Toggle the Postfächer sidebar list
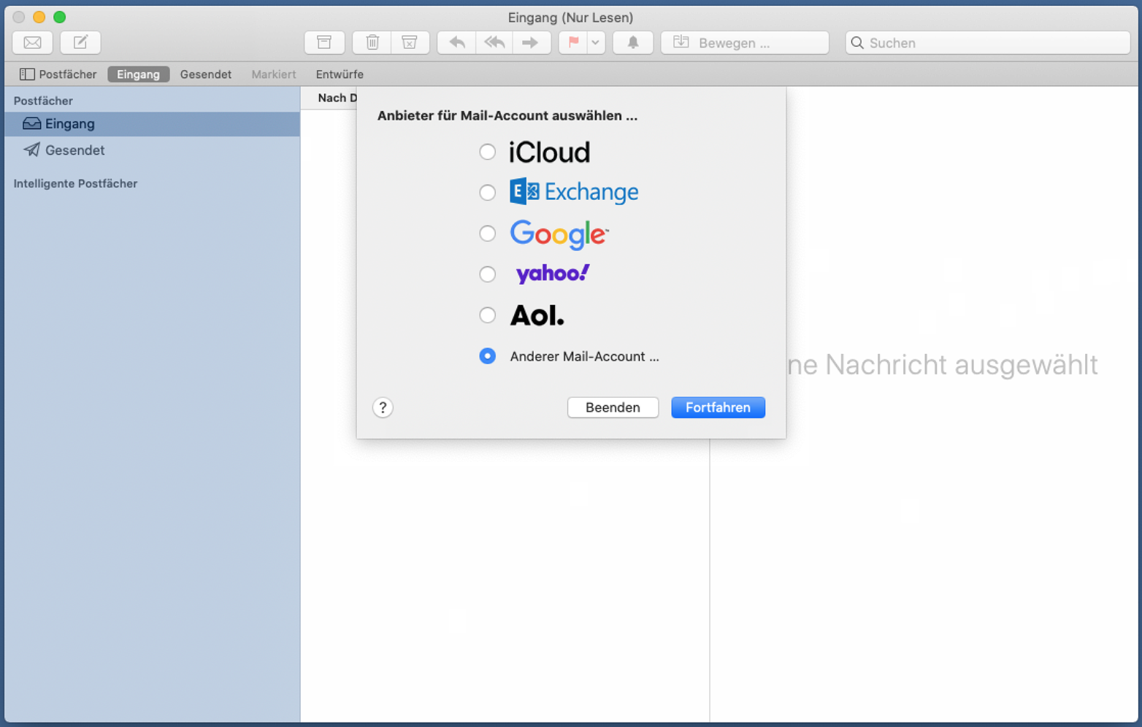The width and height of the screenshot is (1142, 727). click(58, 74)
